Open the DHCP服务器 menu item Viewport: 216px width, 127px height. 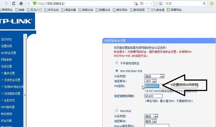[x=8, y=107]
